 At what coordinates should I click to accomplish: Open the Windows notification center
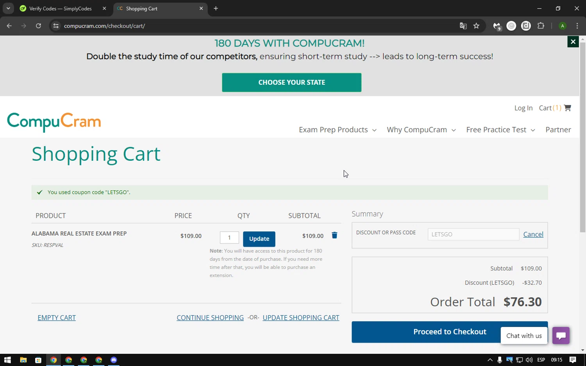573,360
